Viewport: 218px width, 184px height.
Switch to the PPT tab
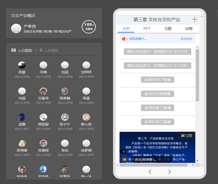(147, 29)
